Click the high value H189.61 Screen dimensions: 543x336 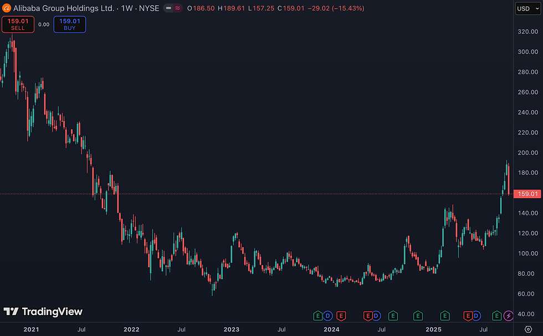pyautogui.click(x=232, y=8)
